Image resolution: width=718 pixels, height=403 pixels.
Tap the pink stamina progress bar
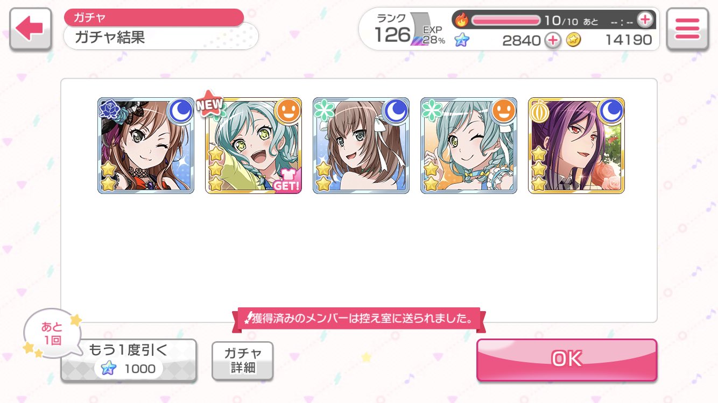[506, 20]
